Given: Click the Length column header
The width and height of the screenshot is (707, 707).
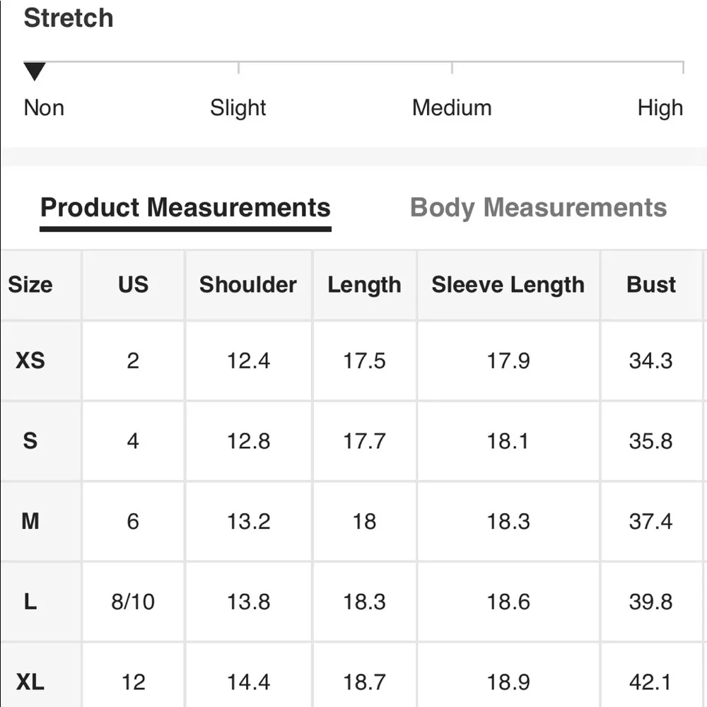Looking at the screenshot, I should coord(364,285).
